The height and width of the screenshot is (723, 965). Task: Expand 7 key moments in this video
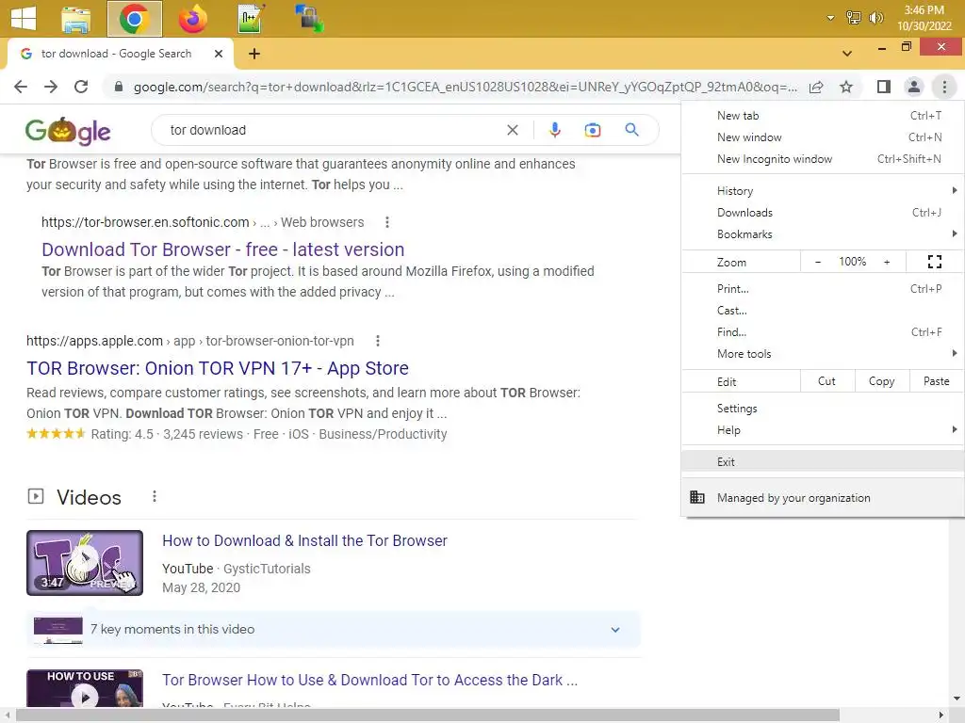(333, 629)
